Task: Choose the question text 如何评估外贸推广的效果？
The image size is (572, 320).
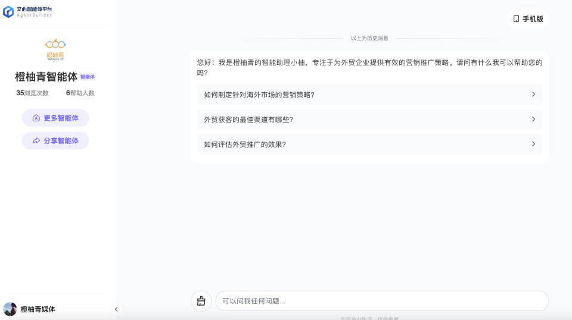Action: (245, 144)
